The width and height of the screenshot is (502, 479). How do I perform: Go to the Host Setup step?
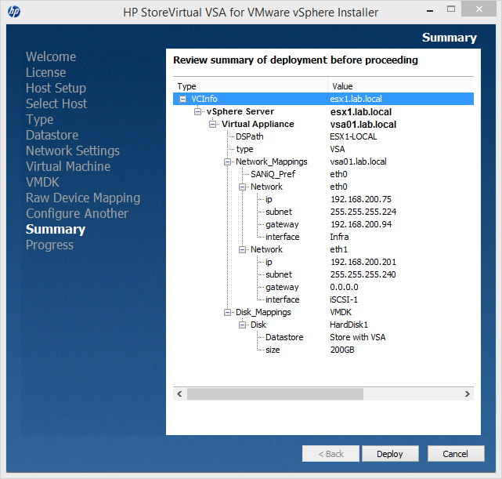[x=56, y=88]
